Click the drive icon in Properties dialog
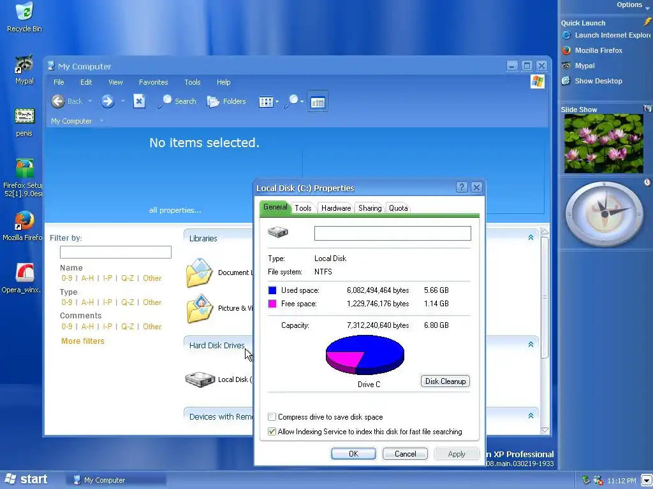Image resolution: width=653 pixels, height=489 pixels. pyautogui.click(x=278, y=232)
